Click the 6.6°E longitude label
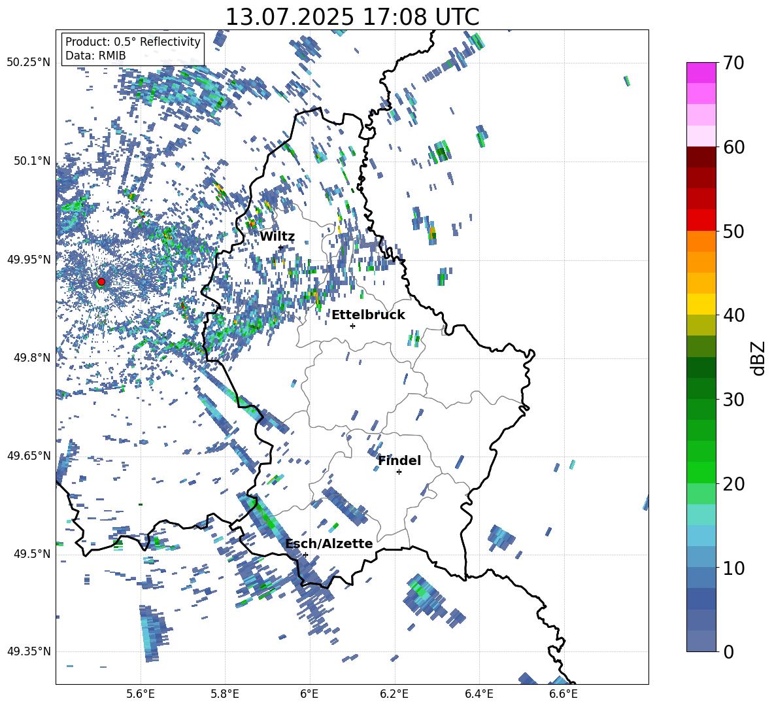The image size is (774, 707). pyautogui.click(x=564, y=694)
